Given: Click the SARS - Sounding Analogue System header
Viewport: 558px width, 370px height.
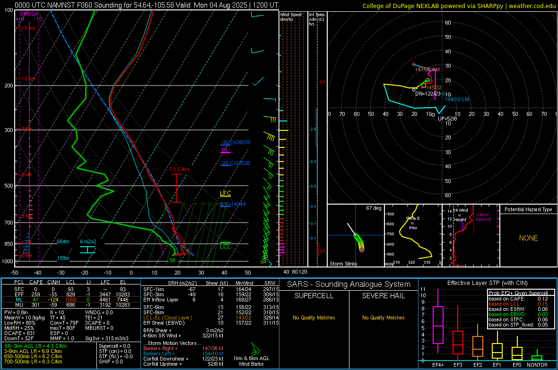Looking at the screenshot, I should [349, 284].
